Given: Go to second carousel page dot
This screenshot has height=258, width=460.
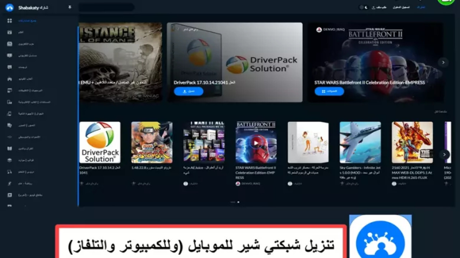Looking at the screenshot, I should point(238,202).
